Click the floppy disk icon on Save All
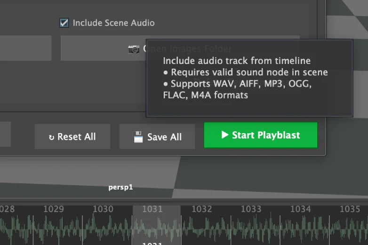The width and height of the screenshot is (368, 245). click(138, 137)
